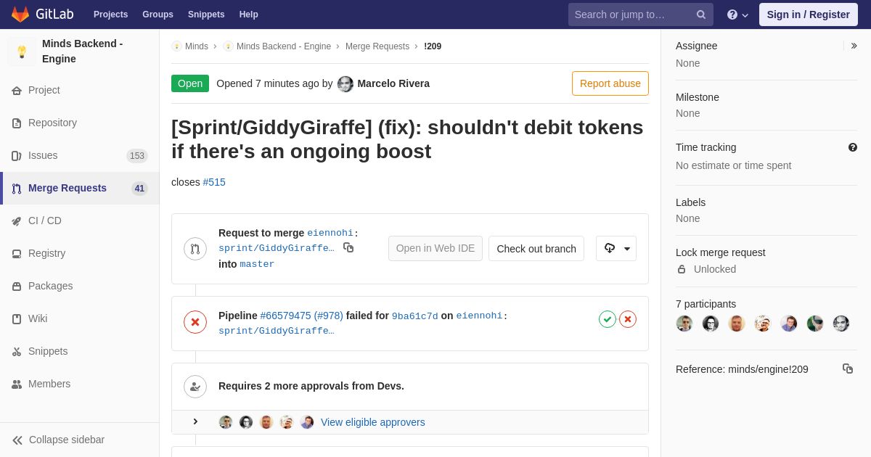871x457 pixels.
Task: Click View eligible approvers link
Action: click(x=373, y=422)
